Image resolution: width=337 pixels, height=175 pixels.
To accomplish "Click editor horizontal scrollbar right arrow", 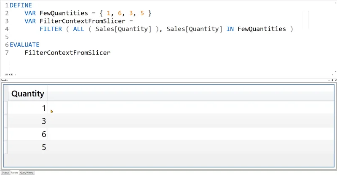I will coord(332,75).
